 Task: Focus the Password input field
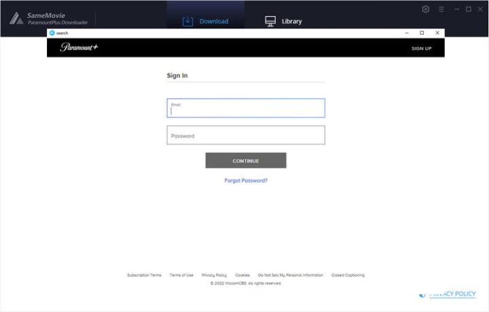point(246,135)
